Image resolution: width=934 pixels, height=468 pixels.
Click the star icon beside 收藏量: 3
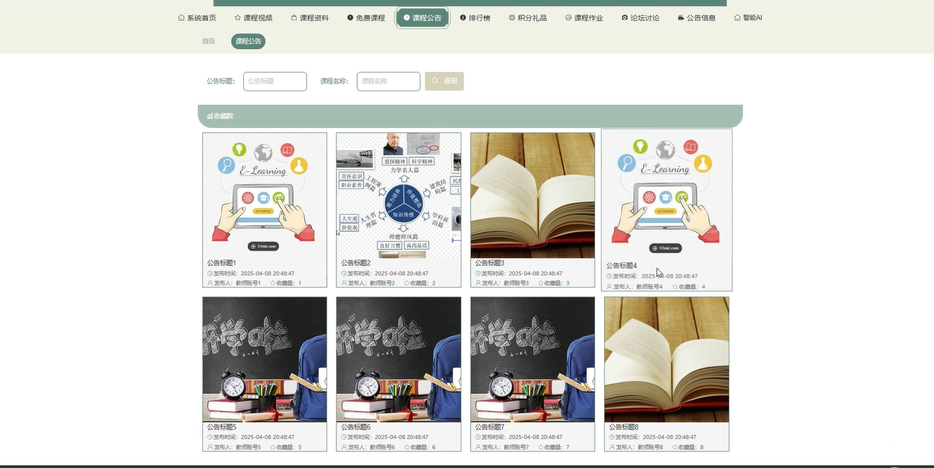pyautogui.click(x=541, y=283)
